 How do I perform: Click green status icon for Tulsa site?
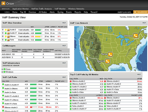point(6,40)
